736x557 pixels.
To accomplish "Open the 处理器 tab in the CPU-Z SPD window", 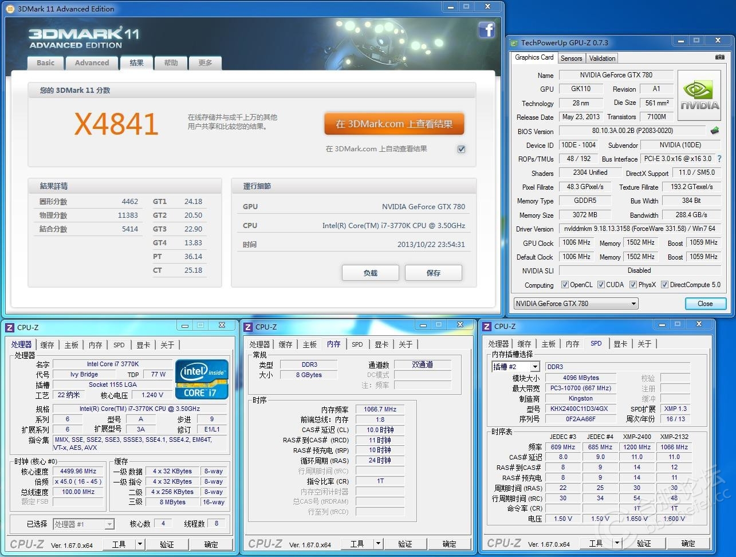I will 498,344.
